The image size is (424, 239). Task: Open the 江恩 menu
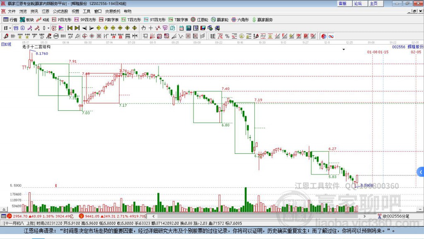click(46, 11)
